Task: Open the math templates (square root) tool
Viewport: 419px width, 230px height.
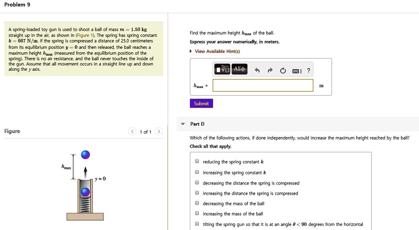Action: pyautogui.click(x=222, y=70)
